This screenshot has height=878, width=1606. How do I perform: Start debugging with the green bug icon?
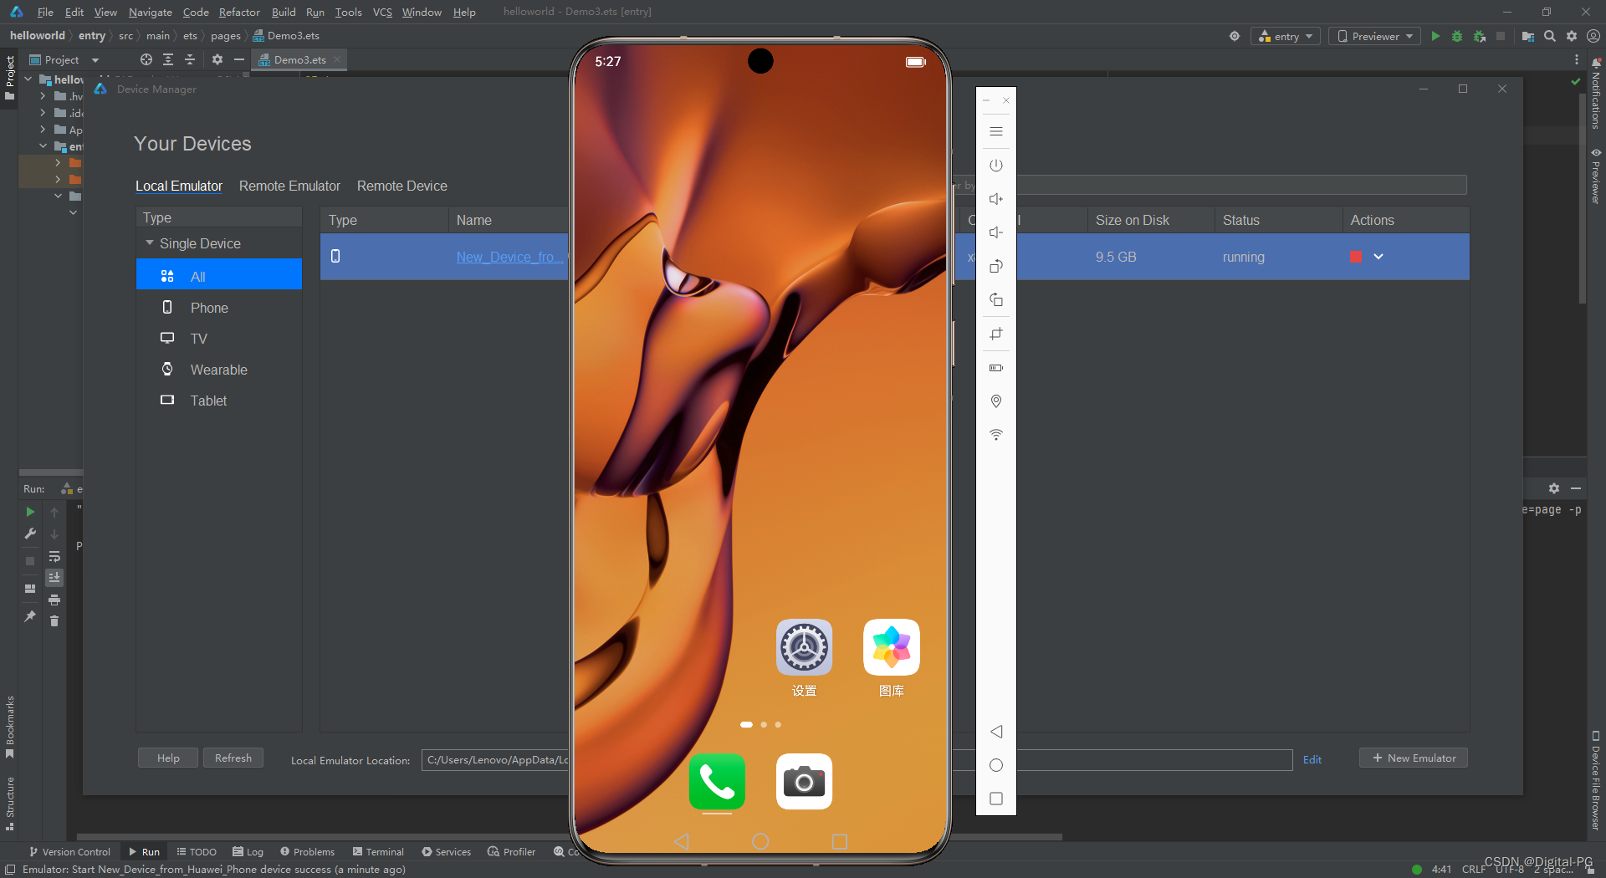1457,36
